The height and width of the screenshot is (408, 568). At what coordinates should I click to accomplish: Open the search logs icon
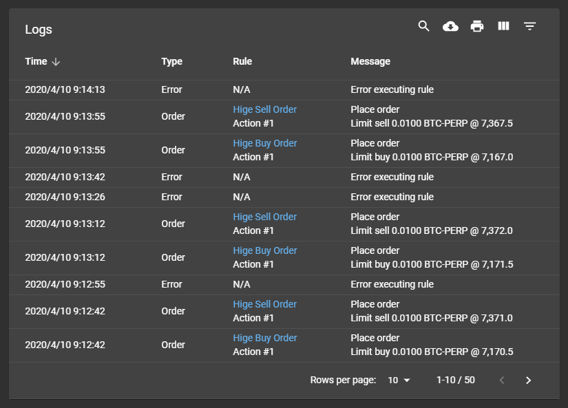(424, 26)
